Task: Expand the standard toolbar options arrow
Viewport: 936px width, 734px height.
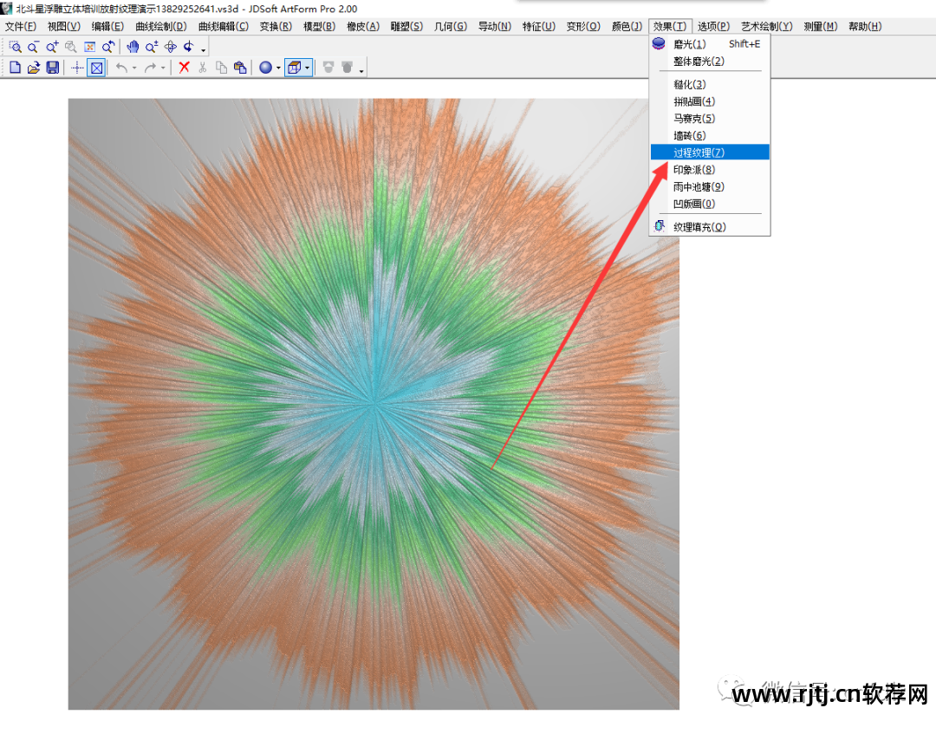Action: [361, 71]
